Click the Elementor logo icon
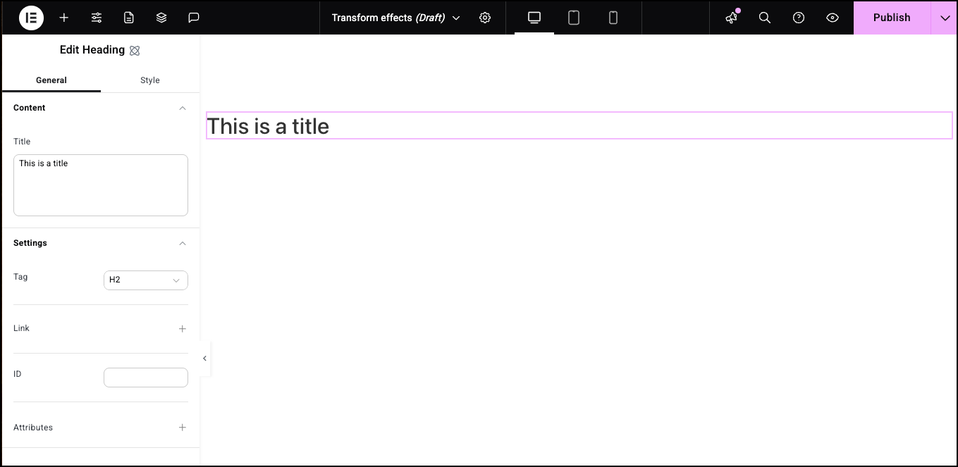This screenshot has height=467, width=958. [x=31, y=18]
